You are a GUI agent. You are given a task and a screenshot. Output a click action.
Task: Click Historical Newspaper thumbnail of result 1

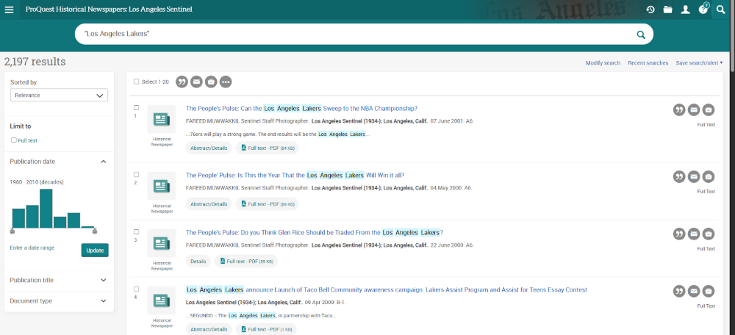162,119
